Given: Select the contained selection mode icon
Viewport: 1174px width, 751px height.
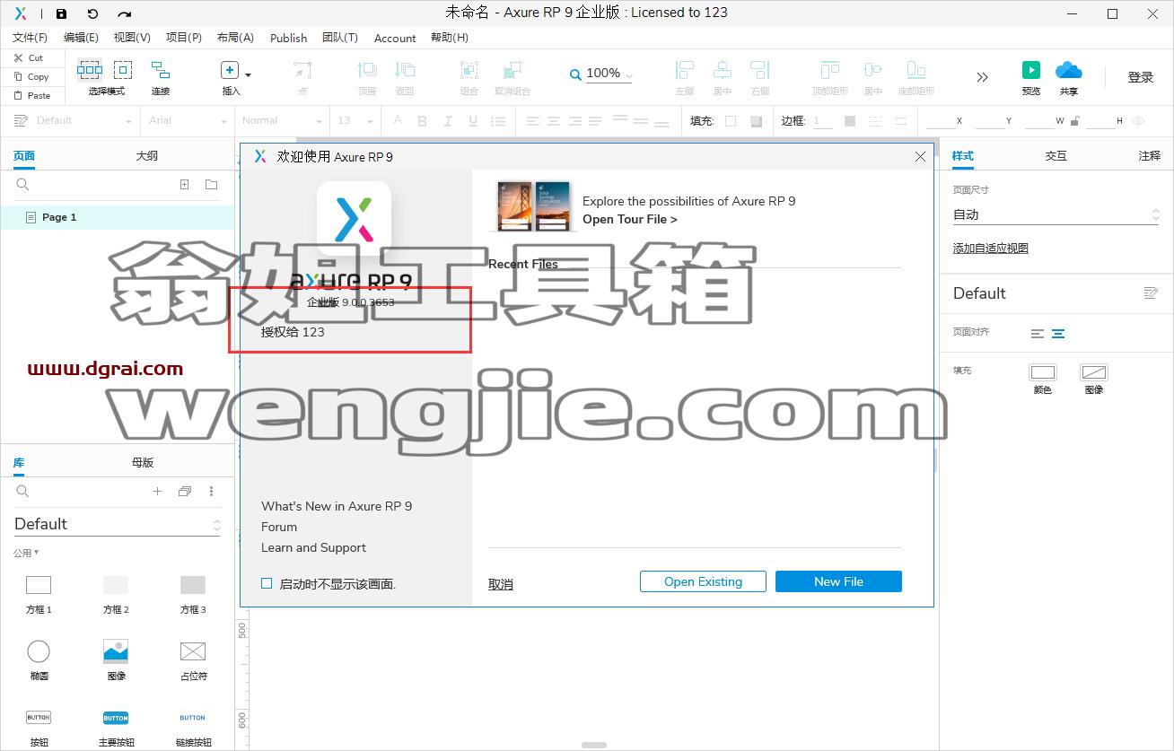Looking at the screenshot, I should [x=123, y=70].
